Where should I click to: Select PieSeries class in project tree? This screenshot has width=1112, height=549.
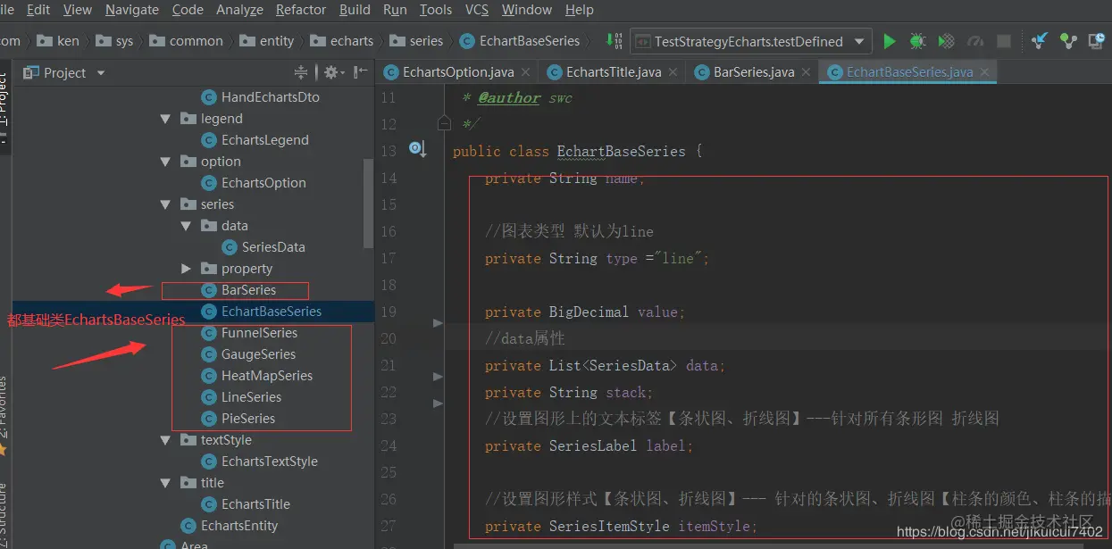click(x=238, y=419)
